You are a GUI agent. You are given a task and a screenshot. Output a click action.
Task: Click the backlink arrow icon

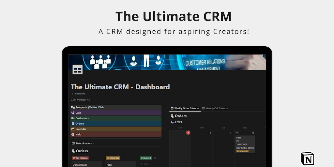click(x=73, y=94)
